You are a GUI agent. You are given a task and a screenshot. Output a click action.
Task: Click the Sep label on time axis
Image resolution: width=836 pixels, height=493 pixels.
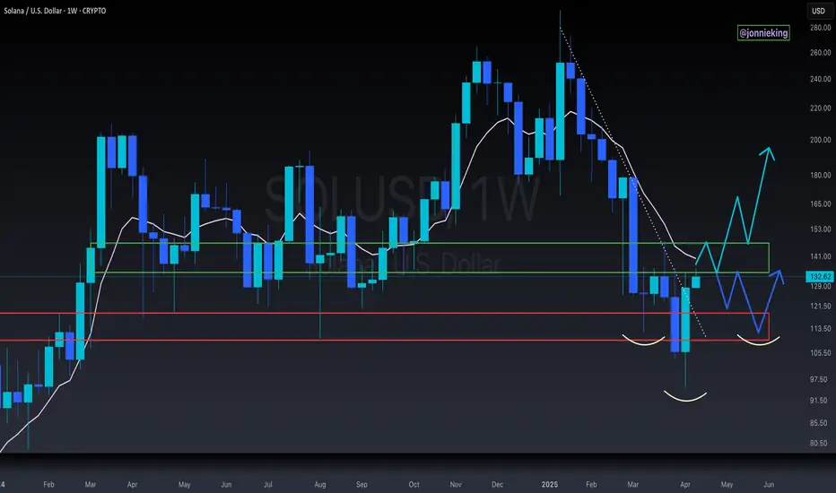[361, 484]
